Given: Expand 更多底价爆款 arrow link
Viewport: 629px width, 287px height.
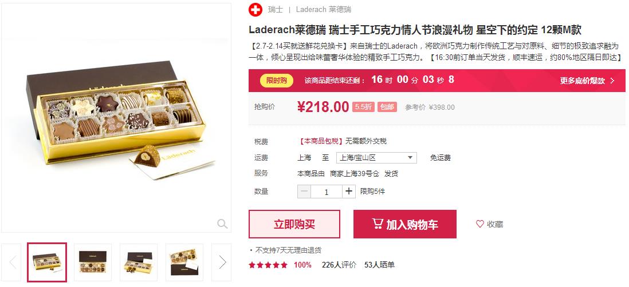Looking at the screenshot, I should click(x=587, y=81).
